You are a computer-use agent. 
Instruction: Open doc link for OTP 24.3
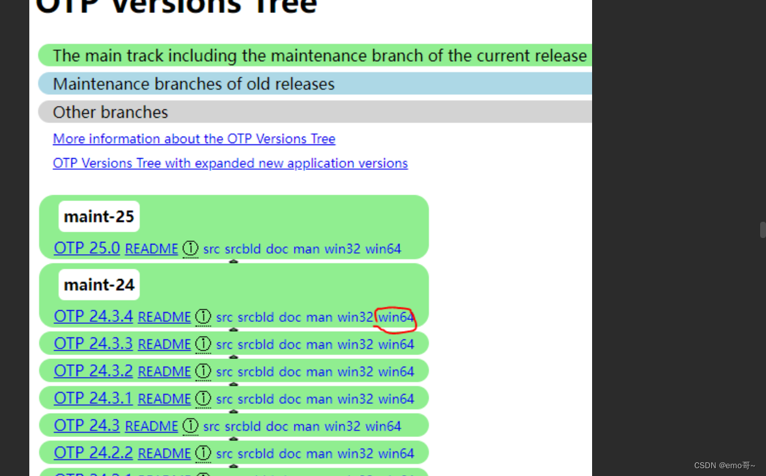(x=277, y=427)
